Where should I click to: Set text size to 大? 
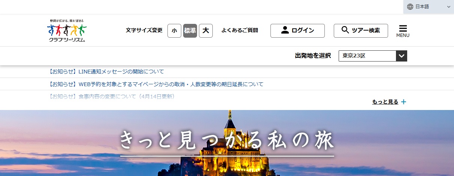click(x=206, y=31)
